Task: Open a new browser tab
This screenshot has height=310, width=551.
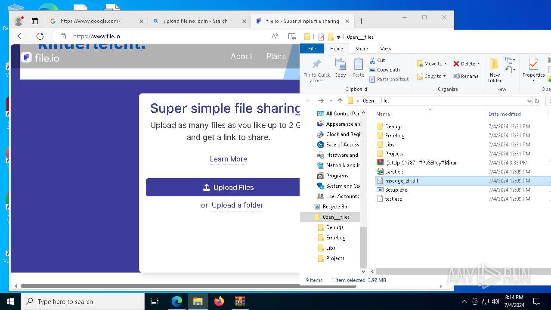Action: (x=361, y=21)
